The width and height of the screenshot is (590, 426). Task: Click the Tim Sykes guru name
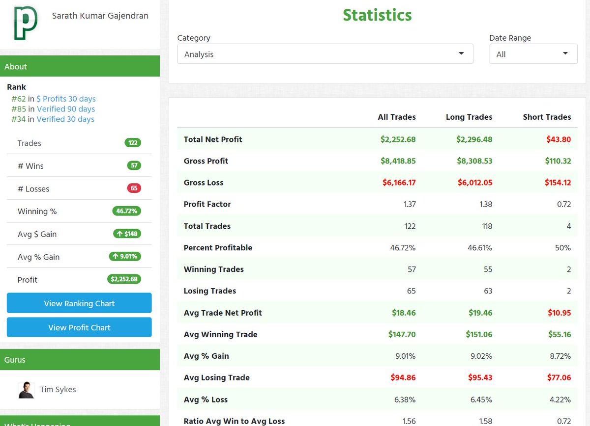(58, 390)
